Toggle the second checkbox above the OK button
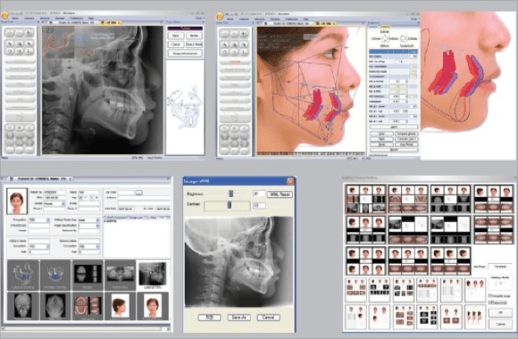 point(490,302)
